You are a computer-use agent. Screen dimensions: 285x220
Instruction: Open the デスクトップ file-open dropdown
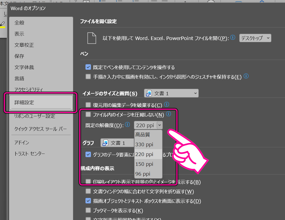point(255,38)
